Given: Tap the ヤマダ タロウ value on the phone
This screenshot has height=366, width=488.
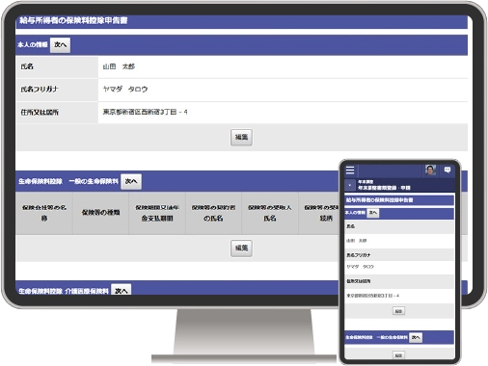Looking at the screenshot, I should 360,267.
